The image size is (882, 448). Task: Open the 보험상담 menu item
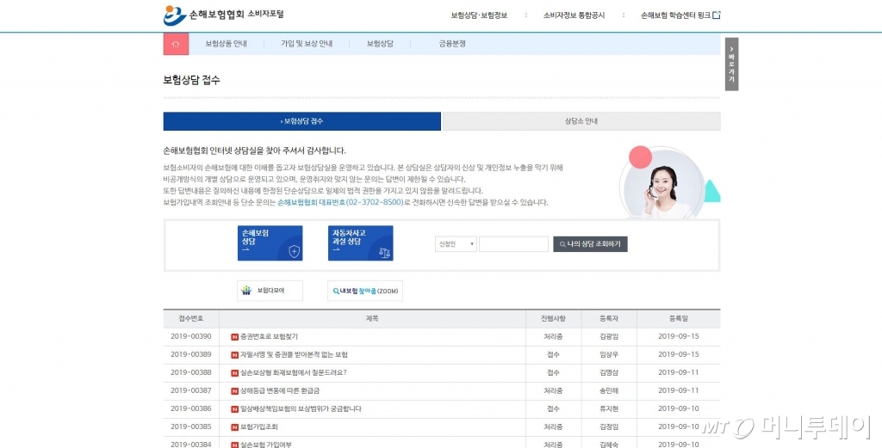(380, 44)
